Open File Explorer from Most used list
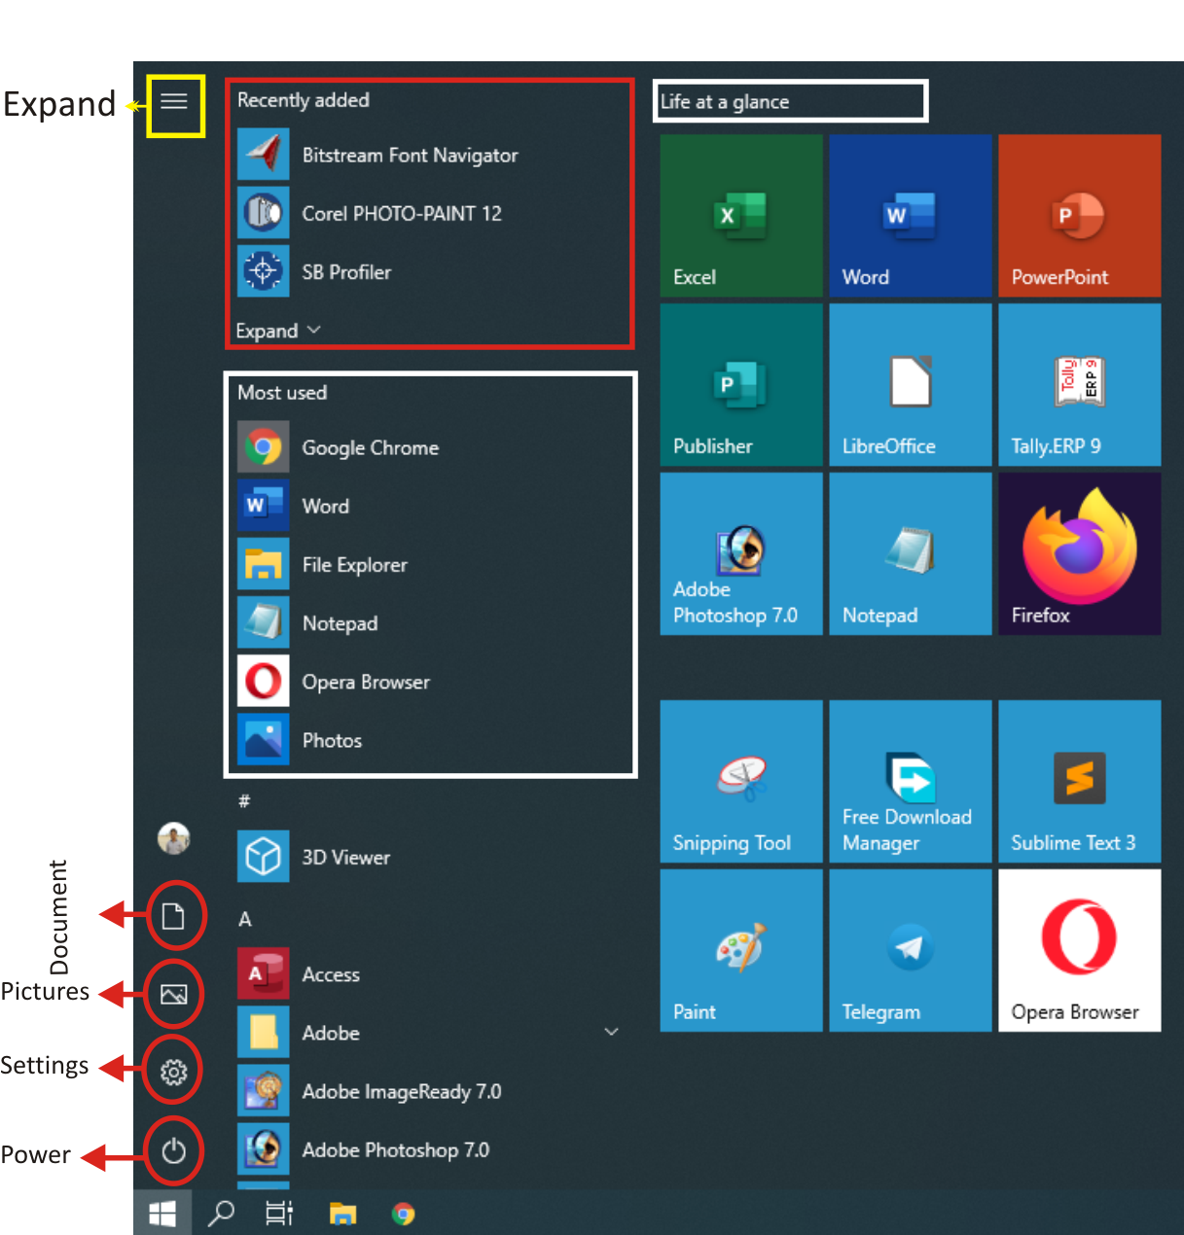 coord(432,564)
